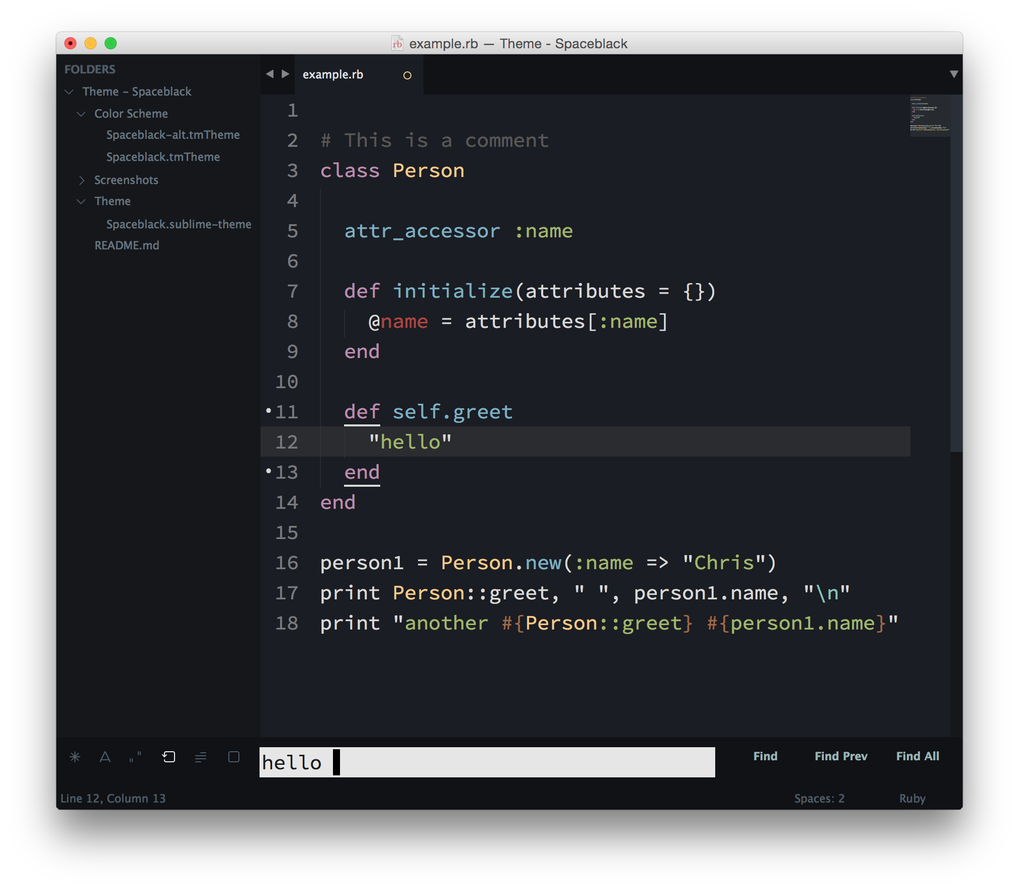Toggle case sensitive search option
The image size is (1019, 890).
click(105, 757)
